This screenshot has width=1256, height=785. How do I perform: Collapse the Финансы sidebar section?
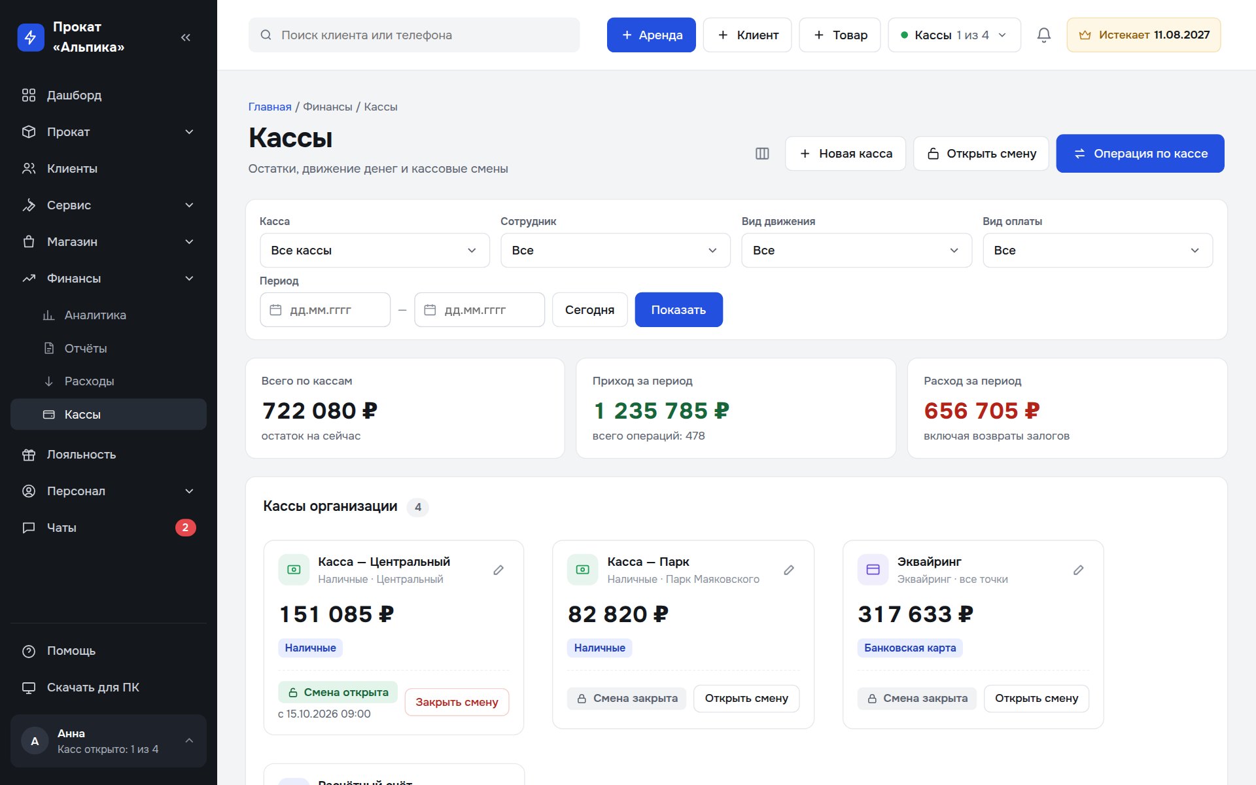(109, 278)
